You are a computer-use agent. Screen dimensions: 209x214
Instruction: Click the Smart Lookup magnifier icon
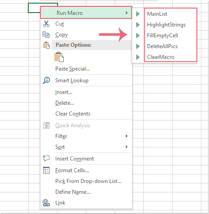coord(46,80)
